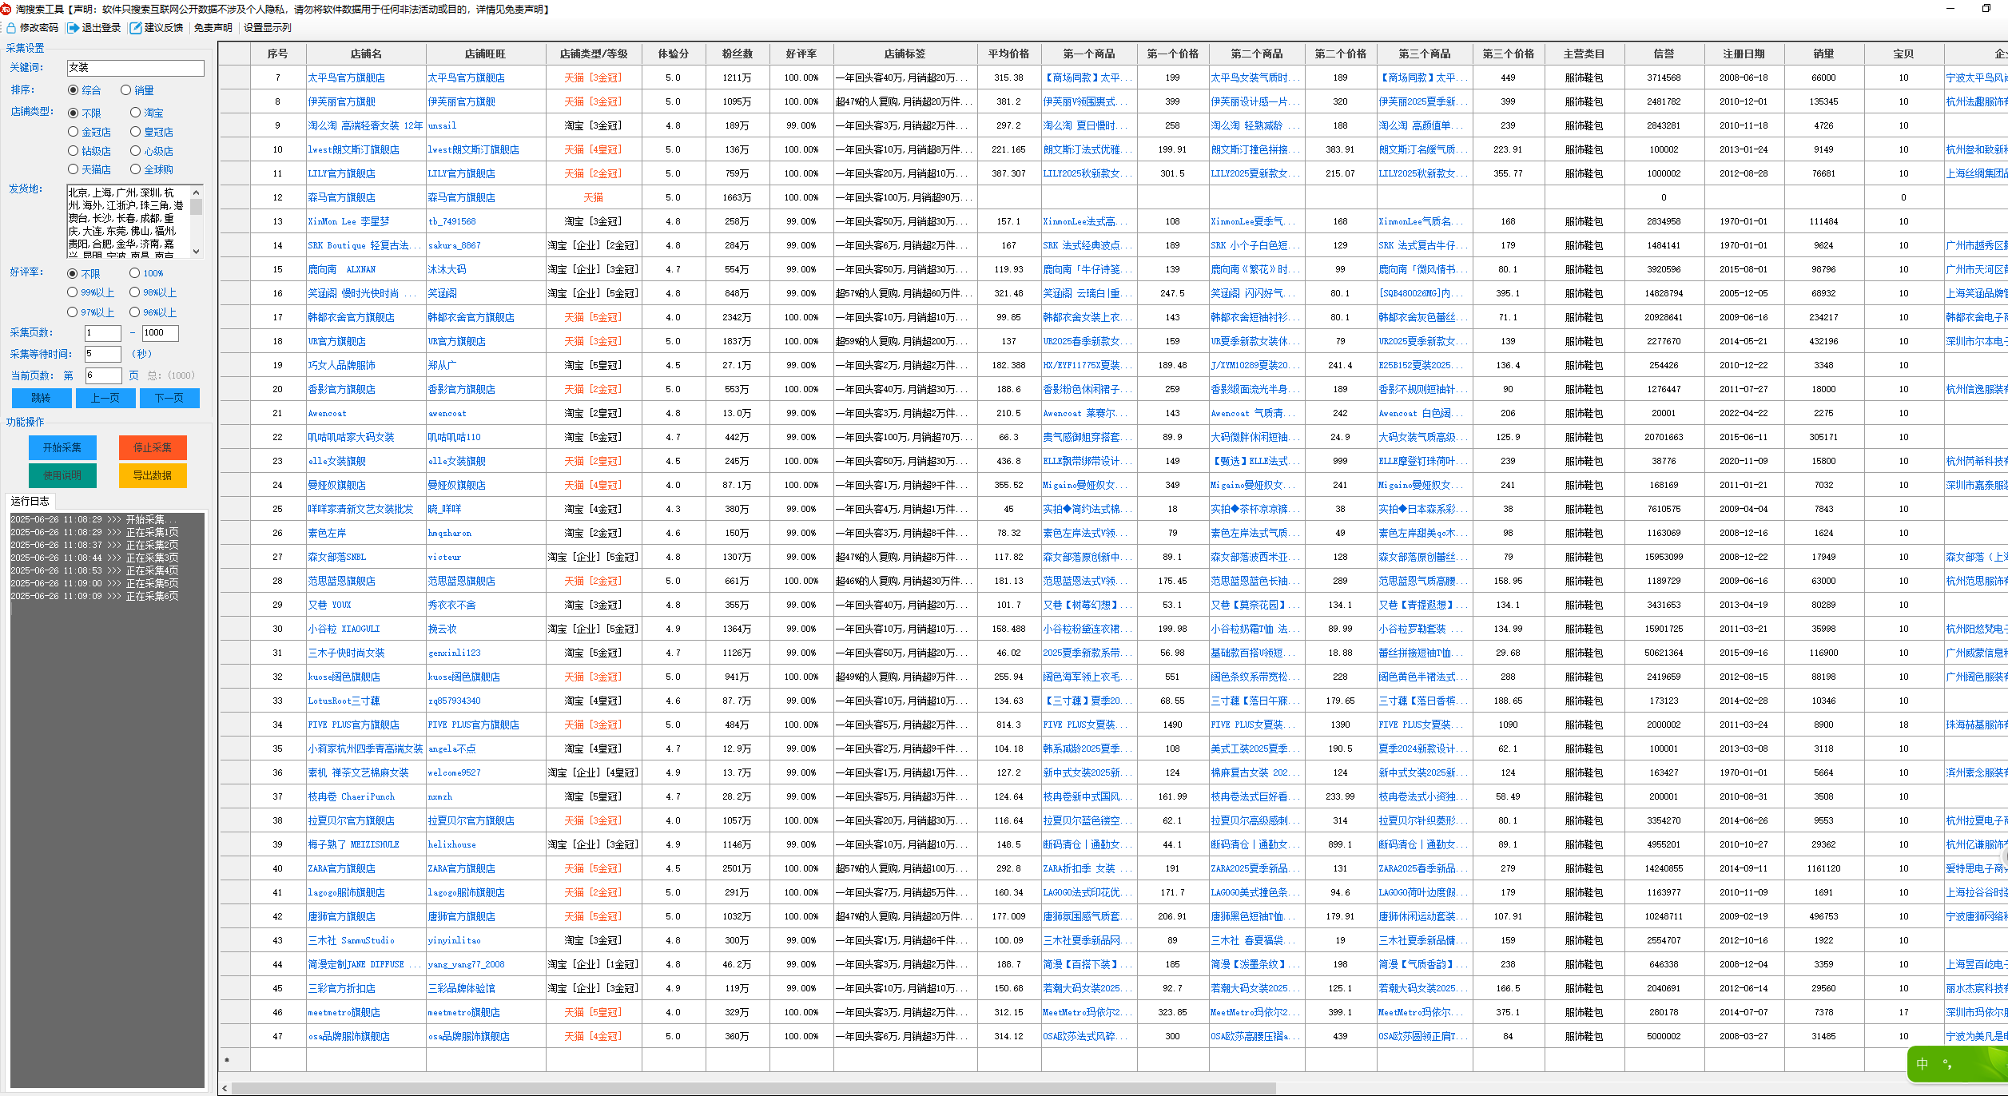Image resolution: width=2008 pixels, height=1096 pixels.
Task: Click the blue 开始采集 button
Action: coord(62,447)
